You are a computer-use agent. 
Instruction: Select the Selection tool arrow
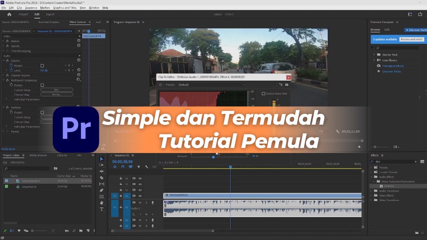[x=102, y=159]
